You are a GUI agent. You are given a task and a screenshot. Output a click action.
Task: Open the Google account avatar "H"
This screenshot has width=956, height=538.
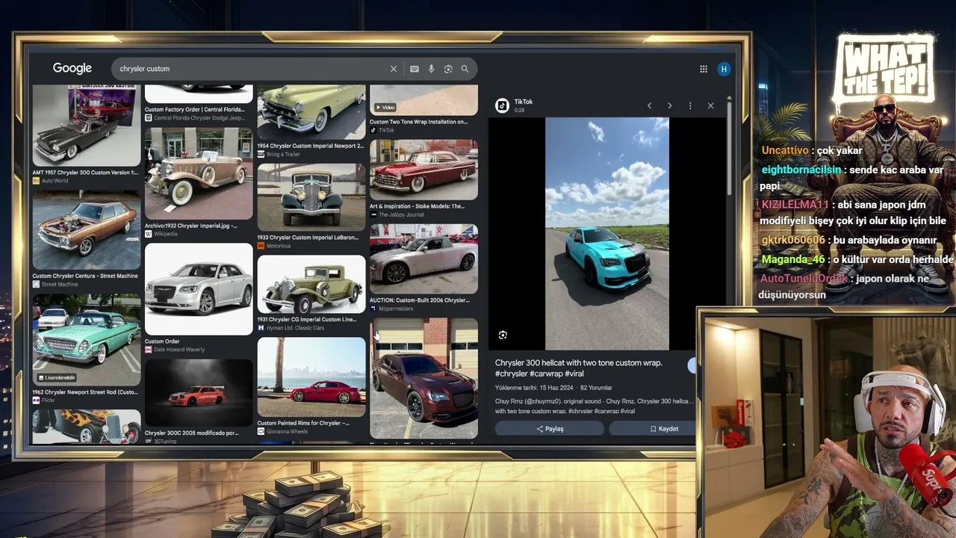click(x=723, y=69)
